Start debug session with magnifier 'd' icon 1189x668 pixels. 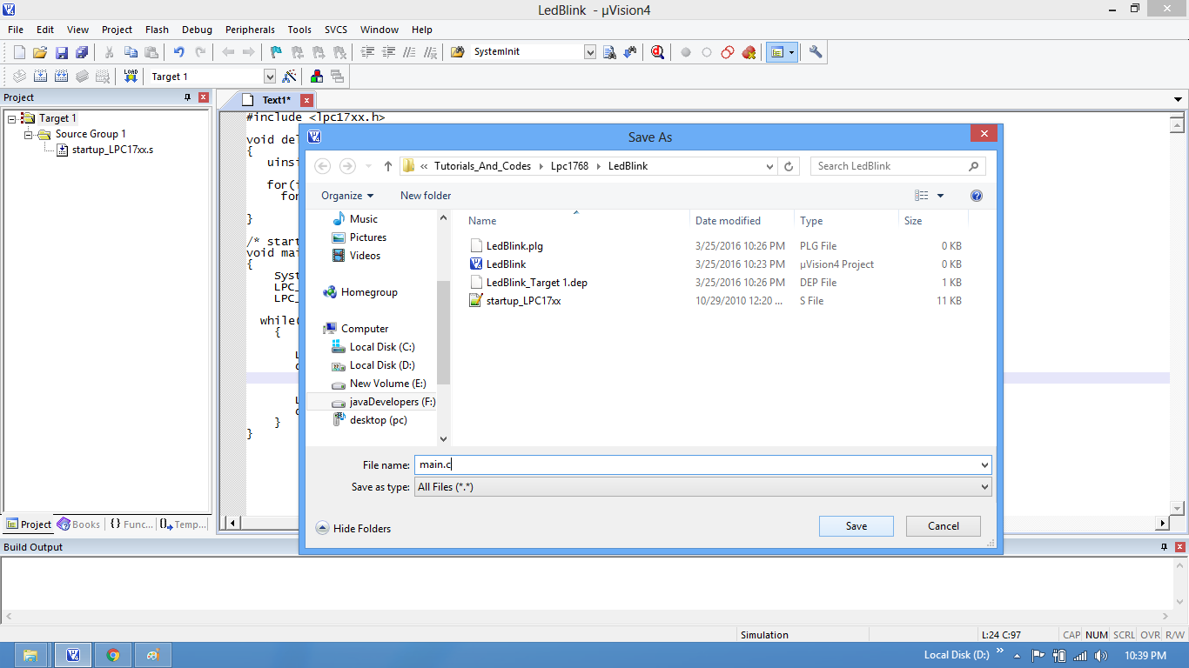(657, 52)
